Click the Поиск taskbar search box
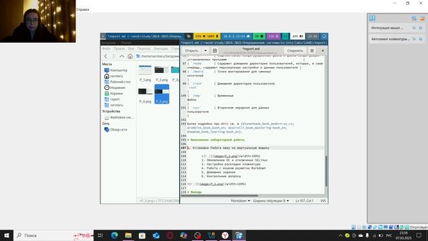Viewport: 428px width, 241px height. coord(53,235)
